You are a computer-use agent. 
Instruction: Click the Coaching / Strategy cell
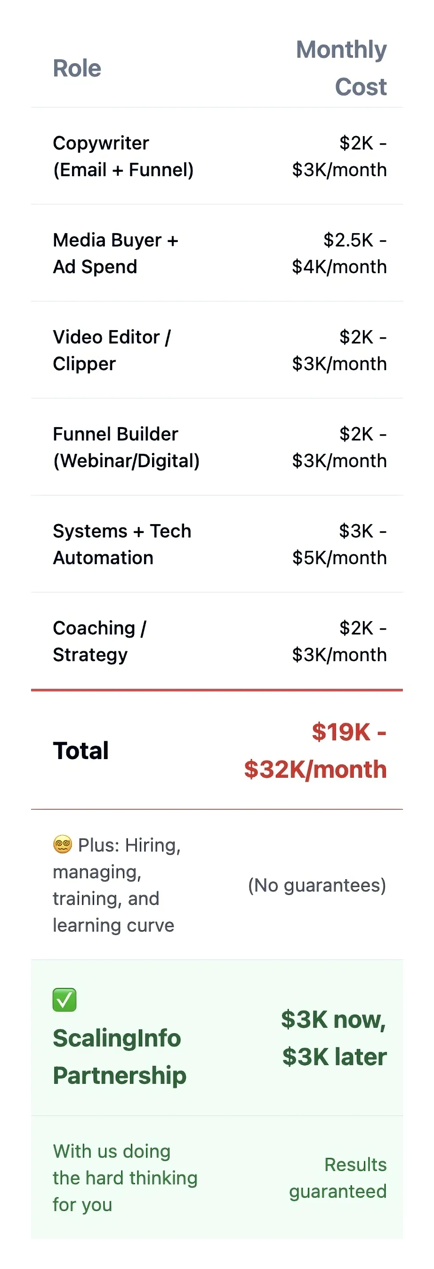tap(100, 642)
